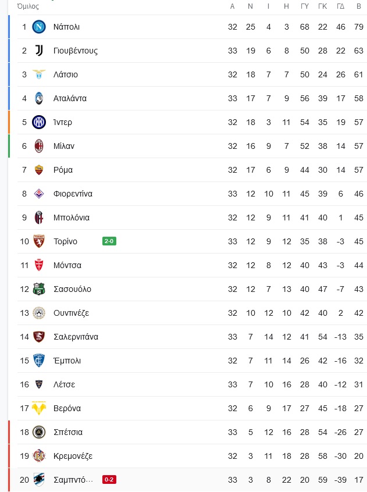Click the Verona yellow crest
This screenshot has width=367, height=492.
pyautogui.click(x=39, y=408)
